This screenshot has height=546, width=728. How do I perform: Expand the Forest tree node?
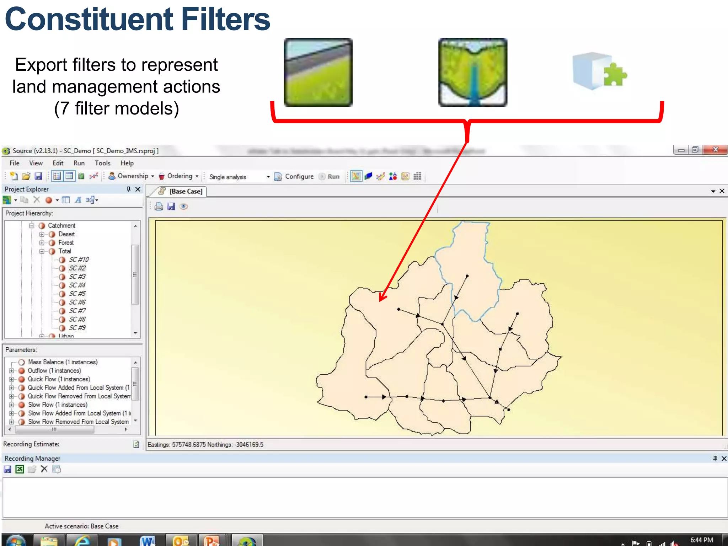pyautogui.click(x=42, y=243)
